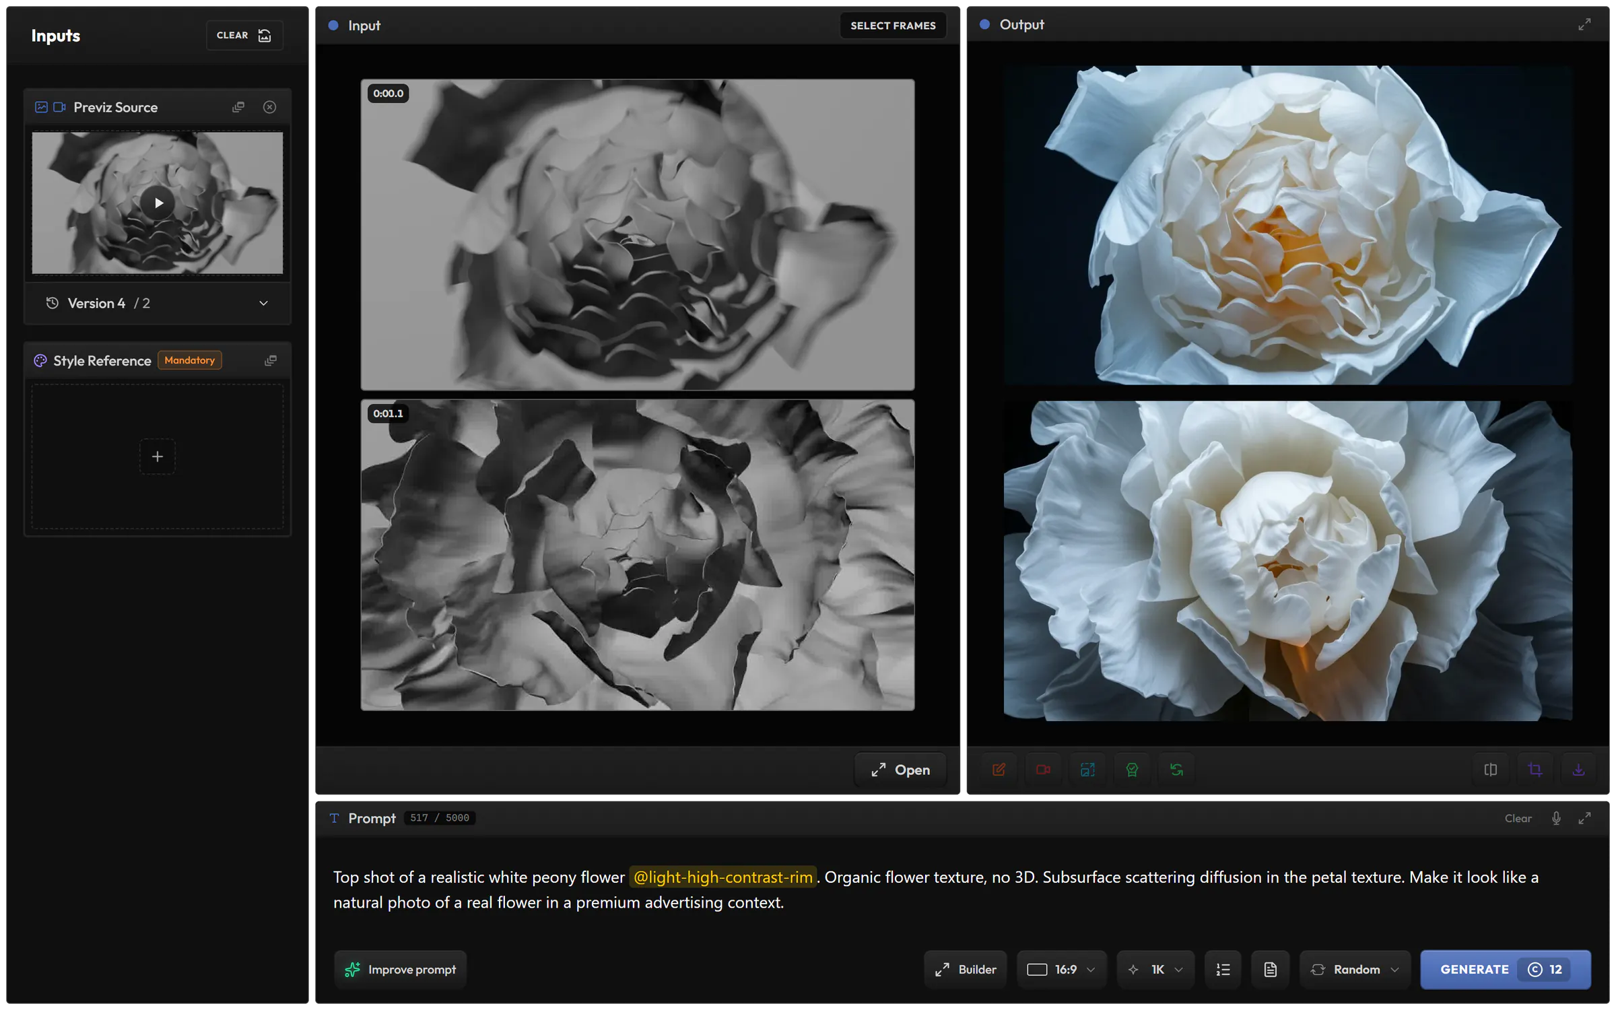
Task: Click SELECT FRAMES in the Input panel
Action: coord(893,26)
